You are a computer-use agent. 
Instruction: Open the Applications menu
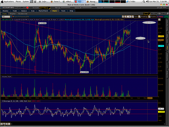click(x=9, y=2)
